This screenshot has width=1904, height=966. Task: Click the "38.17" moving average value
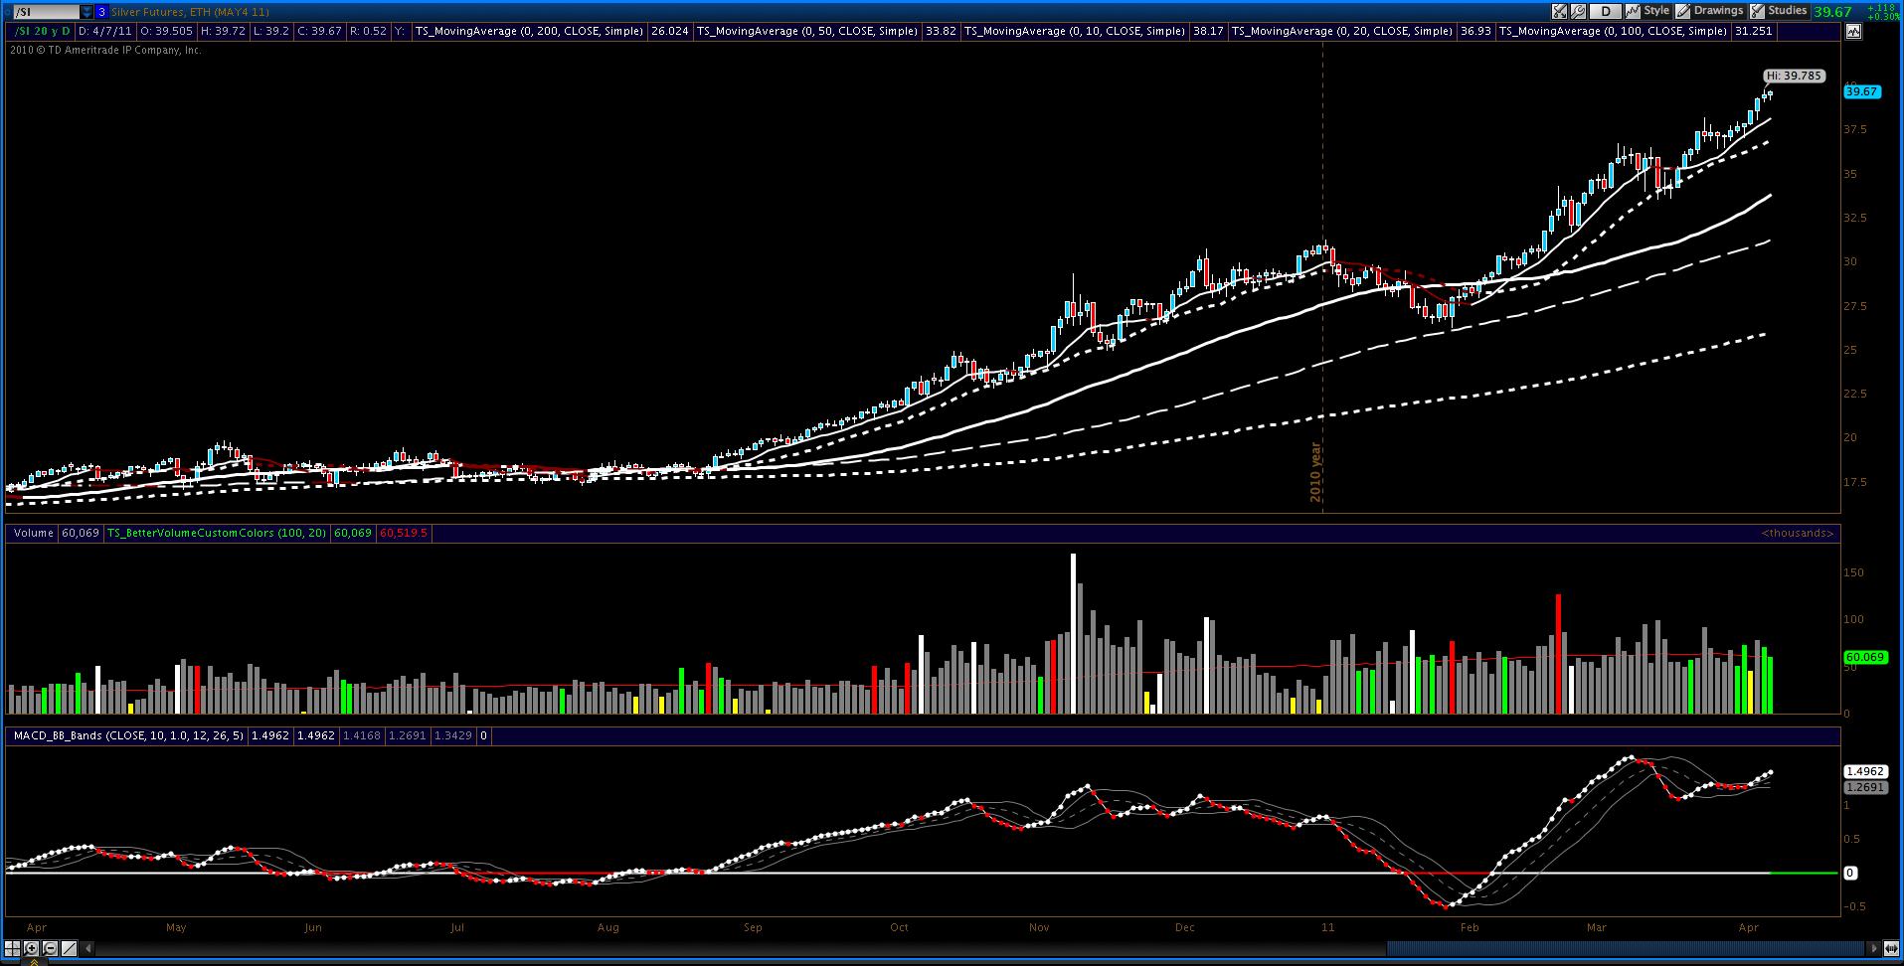[x=1208, y=32]
